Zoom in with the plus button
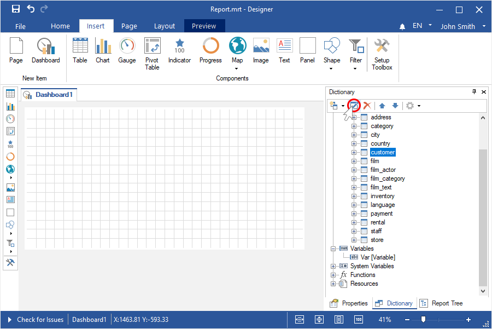The width and height of the screenshot is (492, 329). tap(468, 320)
